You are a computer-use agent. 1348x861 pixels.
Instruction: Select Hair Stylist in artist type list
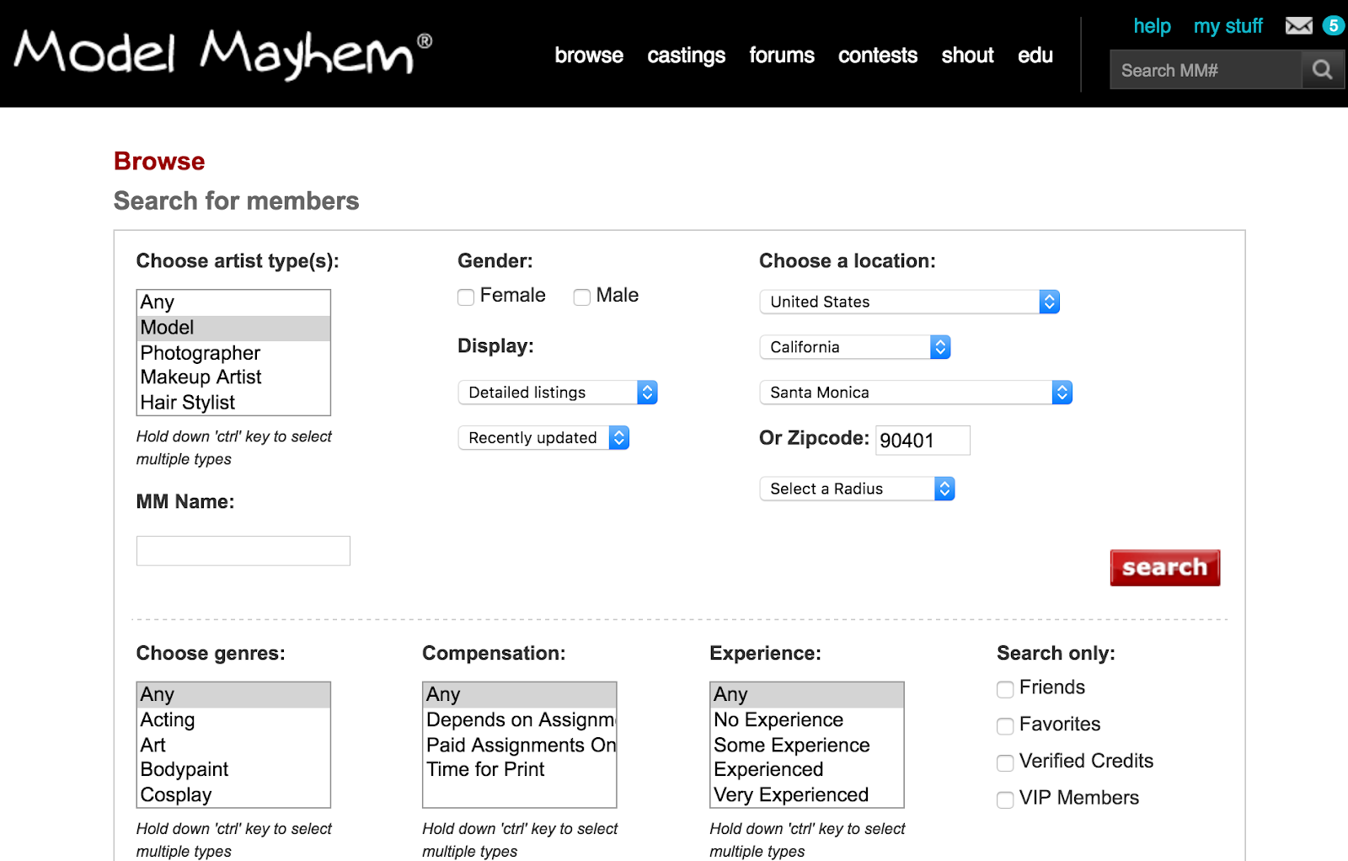click(x=233, y=403)
